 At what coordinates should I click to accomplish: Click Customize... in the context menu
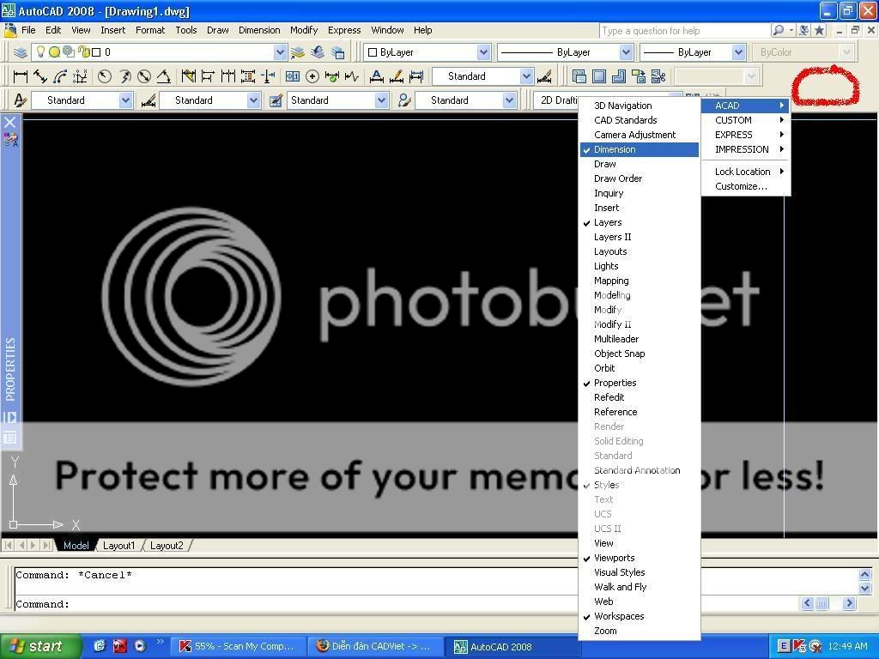point(746,186)
